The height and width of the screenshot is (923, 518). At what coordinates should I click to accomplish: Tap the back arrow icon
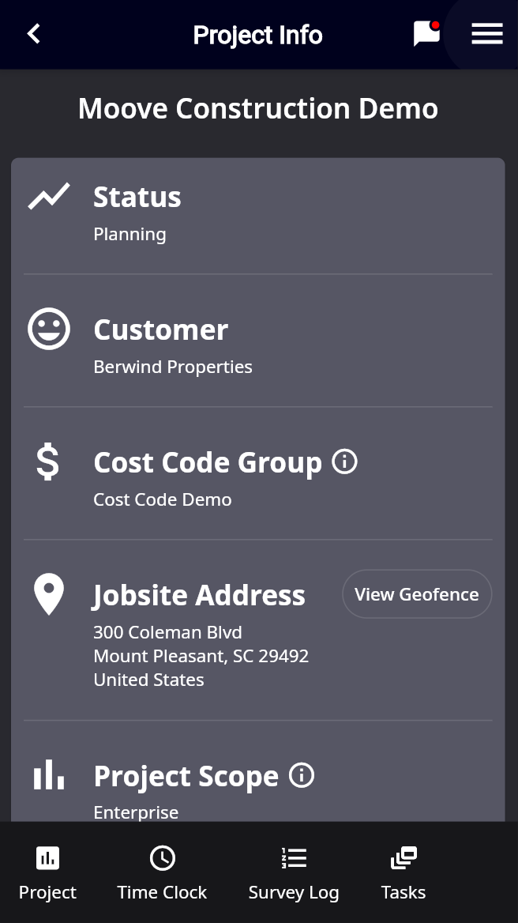[33, 34]
